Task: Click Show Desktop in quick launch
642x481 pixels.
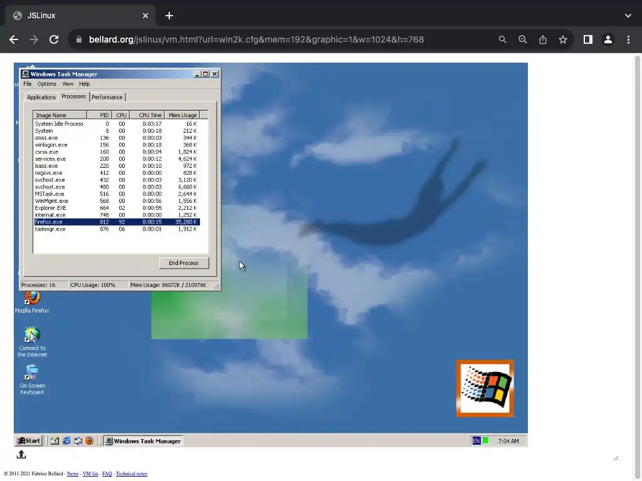Action: coord(55,440)
